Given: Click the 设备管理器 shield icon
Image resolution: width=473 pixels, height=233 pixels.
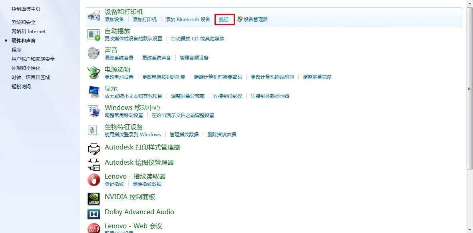Looking at the screenshot, I should pyautogui.click(x=239, y=19).
